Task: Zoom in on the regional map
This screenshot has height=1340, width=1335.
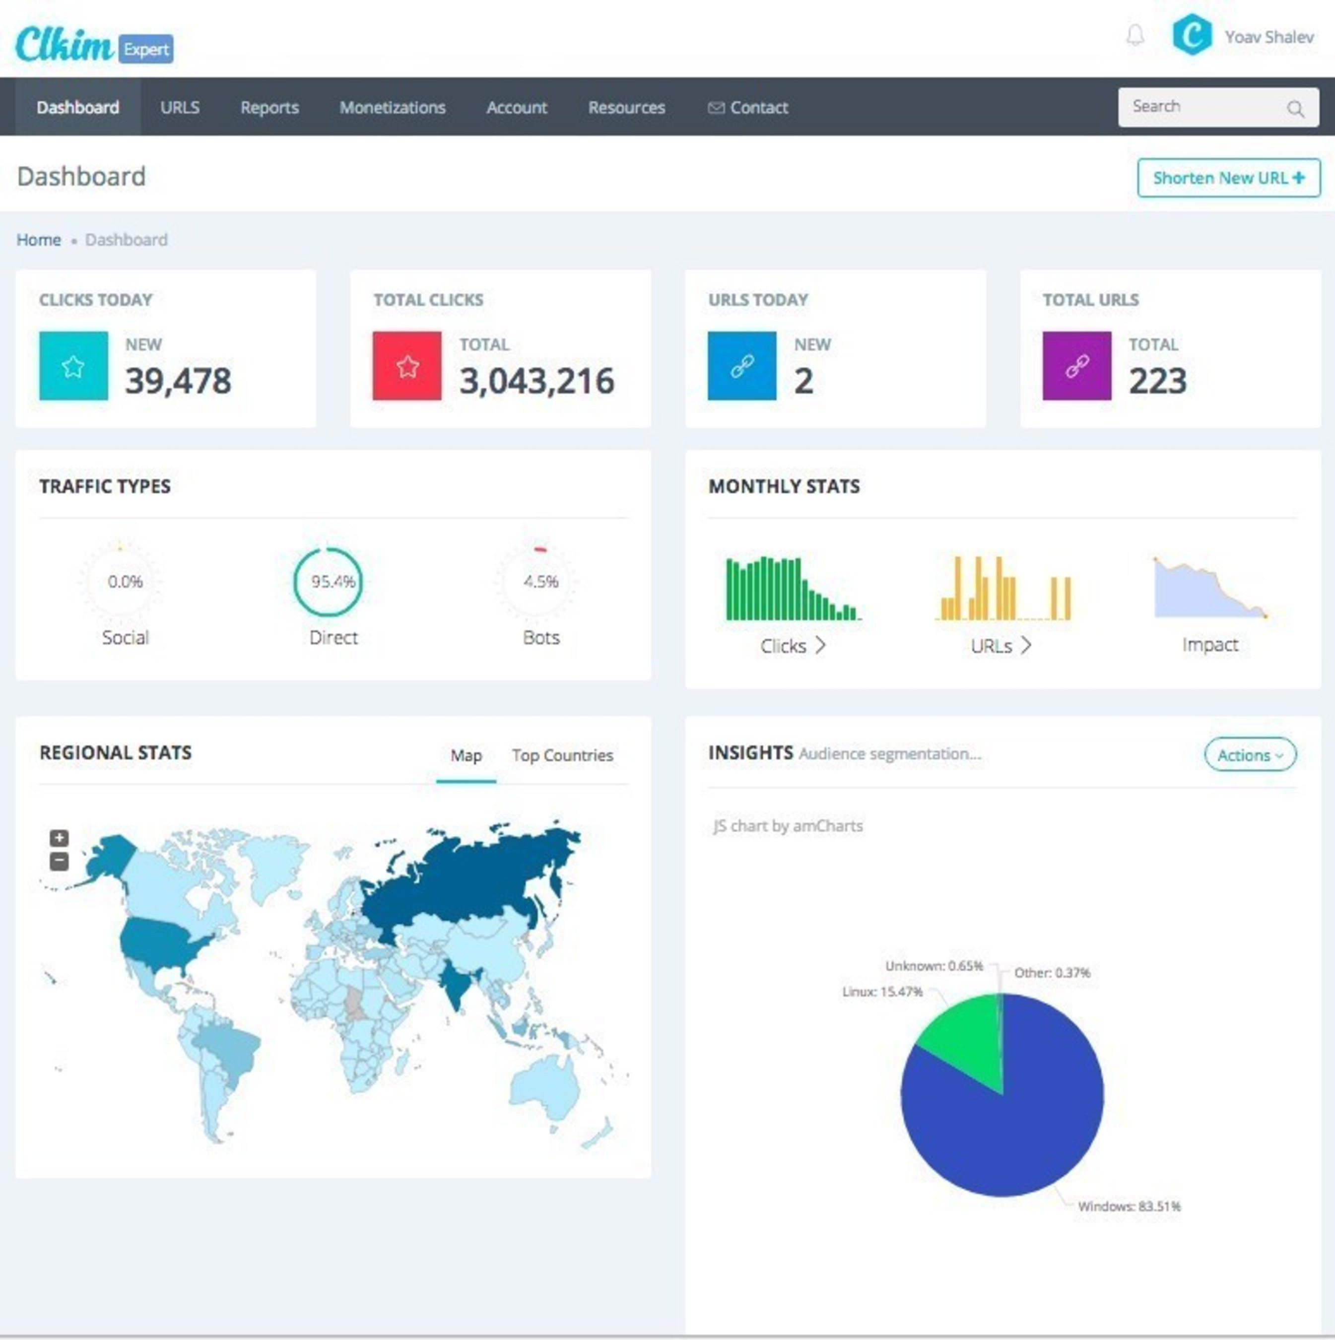Action: pyautogui.click(x=60, y=838)
